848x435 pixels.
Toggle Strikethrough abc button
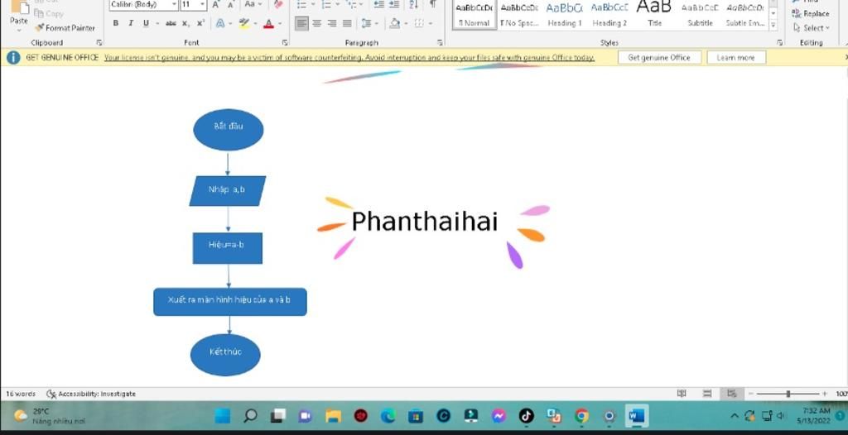pyautogui.click(x=171, y=23)
